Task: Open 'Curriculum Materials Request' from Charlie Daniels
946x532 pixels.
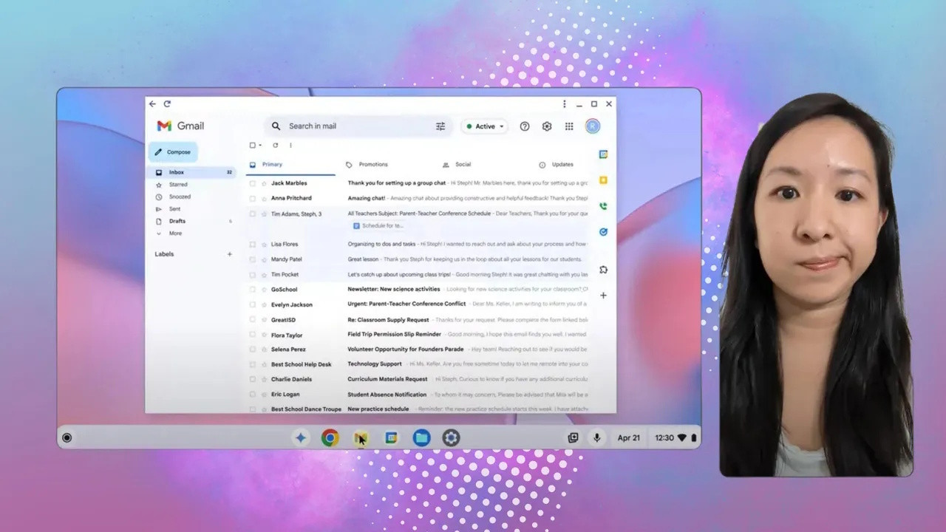Action: click(387, 379)
